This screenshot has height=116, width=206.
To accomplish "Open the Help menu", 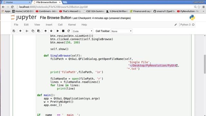I will (84, 24).
